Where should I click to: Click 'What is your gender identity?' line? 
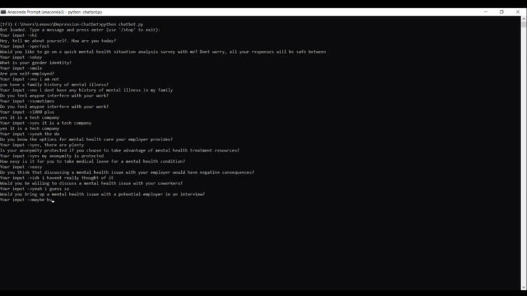click(35, 63)
